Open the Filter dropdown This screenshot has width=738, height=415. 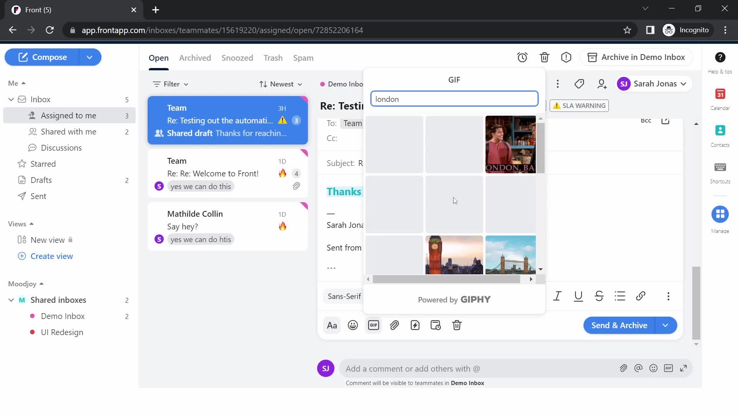[x=170, y=84]
